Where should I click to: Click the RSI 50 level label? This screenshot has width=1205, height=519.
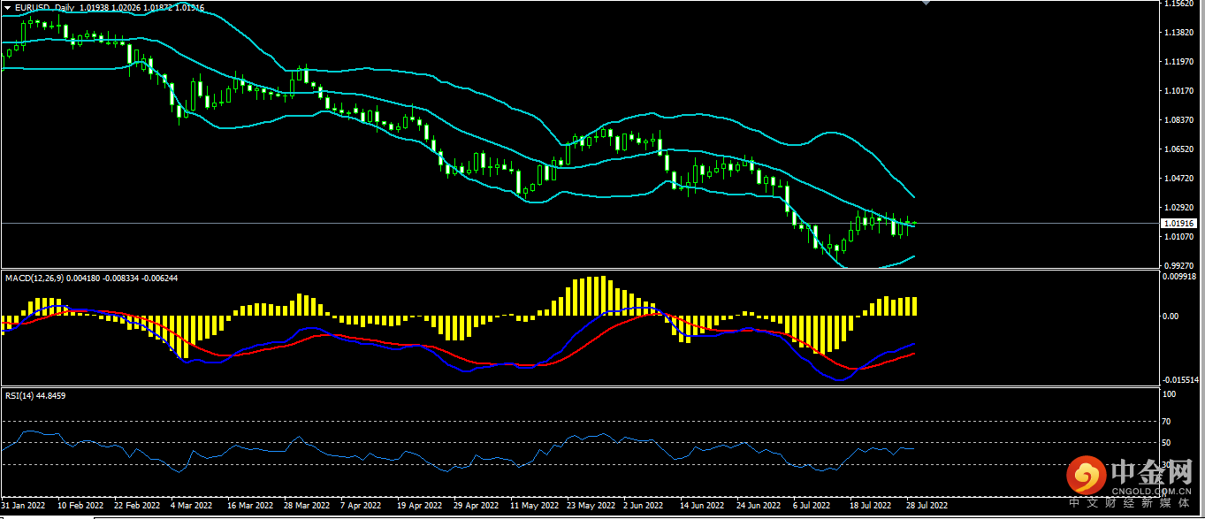click(1166, 443)
